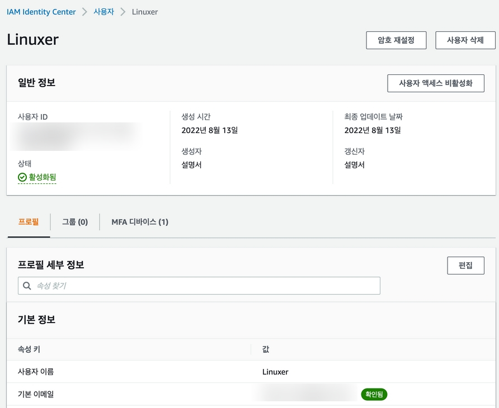Click the chevron after IAM Identity Center
The width and height of the screenshot is (499, 408).
84,12
